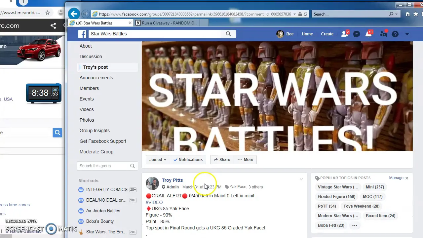Open the INTEGRITY COMICS shortcut
Screen dimensions: 423x238
pyautogui.click(x=107, y=189)
